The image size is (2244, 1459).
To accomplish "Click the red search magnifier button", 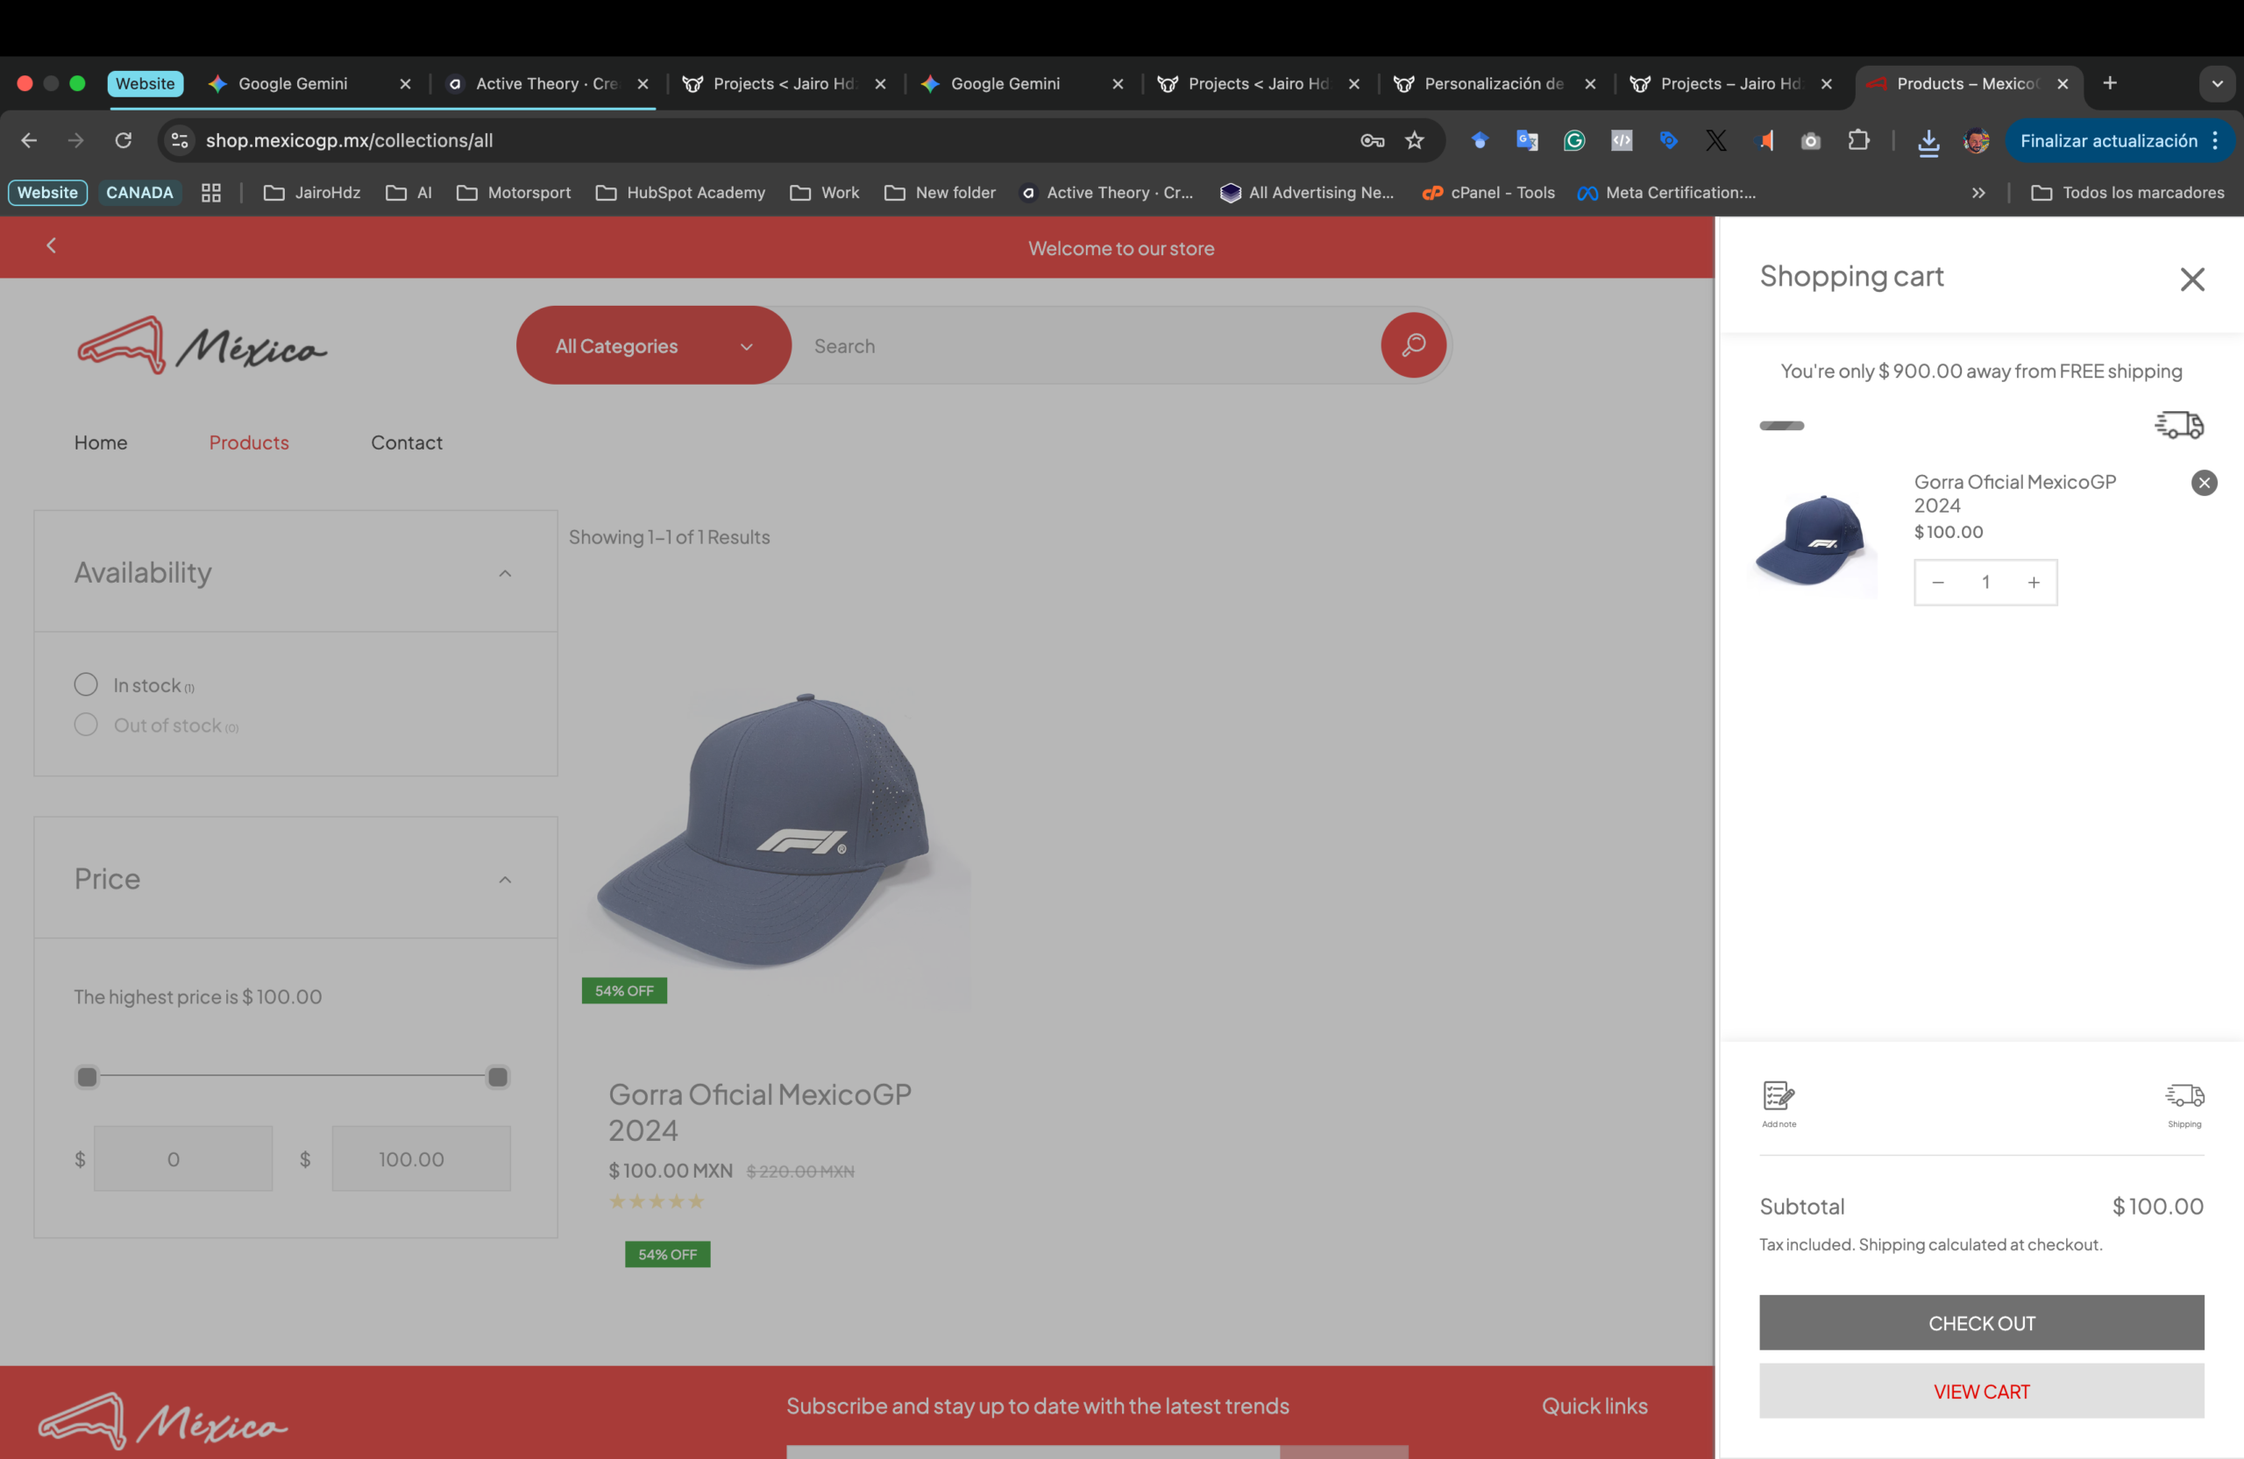I will click(x=1412, y=345).
